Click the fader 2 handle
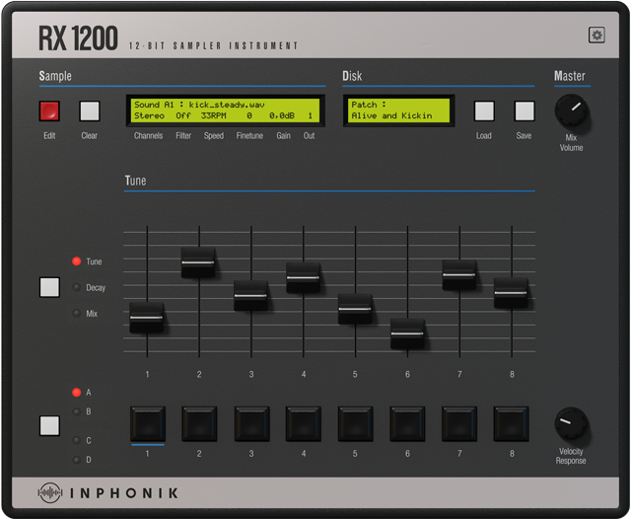This screenshot has width=631, height=519. pos(198,262)
